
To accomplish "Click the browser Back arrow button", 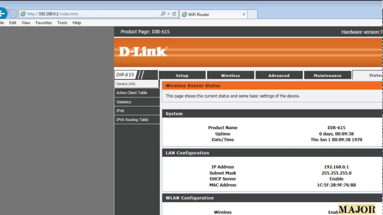I will pos(2,13).
